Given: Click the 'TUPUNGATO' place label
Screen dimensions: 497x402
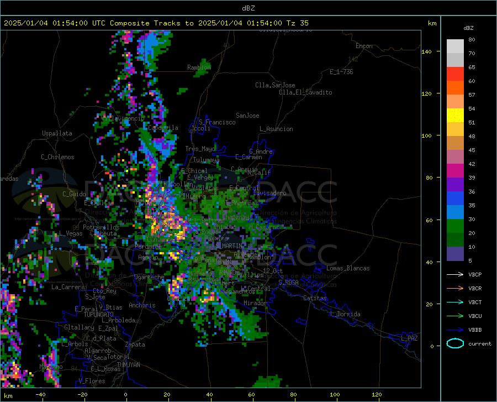Looking at the screenshot, I should pyautogui.click(x=99, y=315).
